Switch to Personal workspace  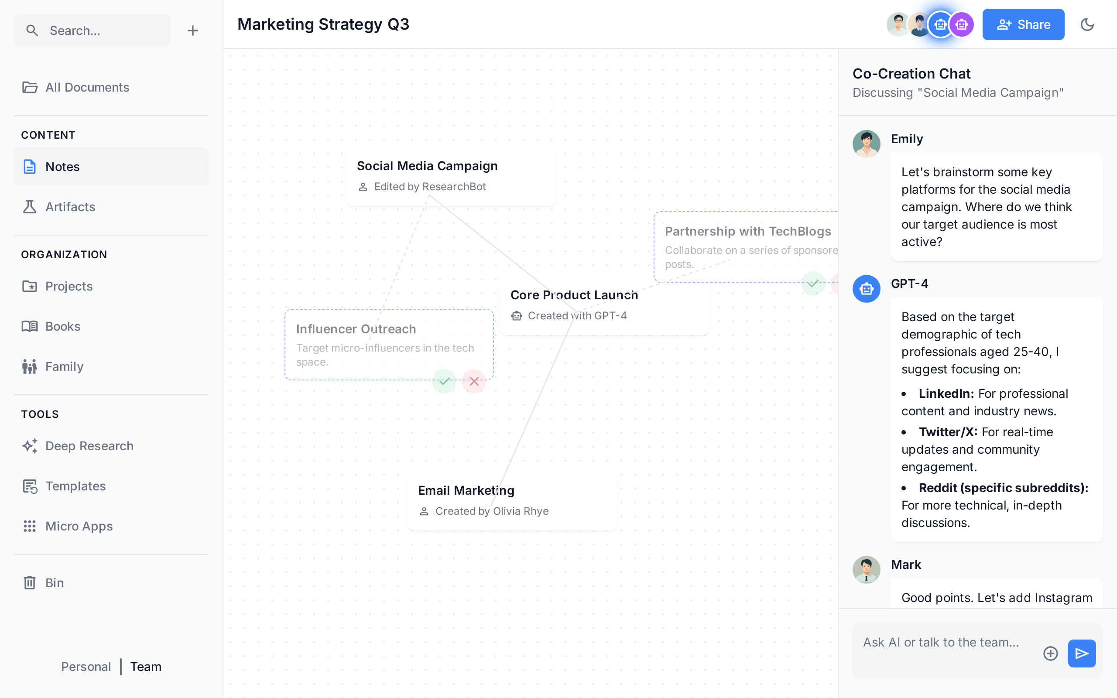(x=86, y=667)
